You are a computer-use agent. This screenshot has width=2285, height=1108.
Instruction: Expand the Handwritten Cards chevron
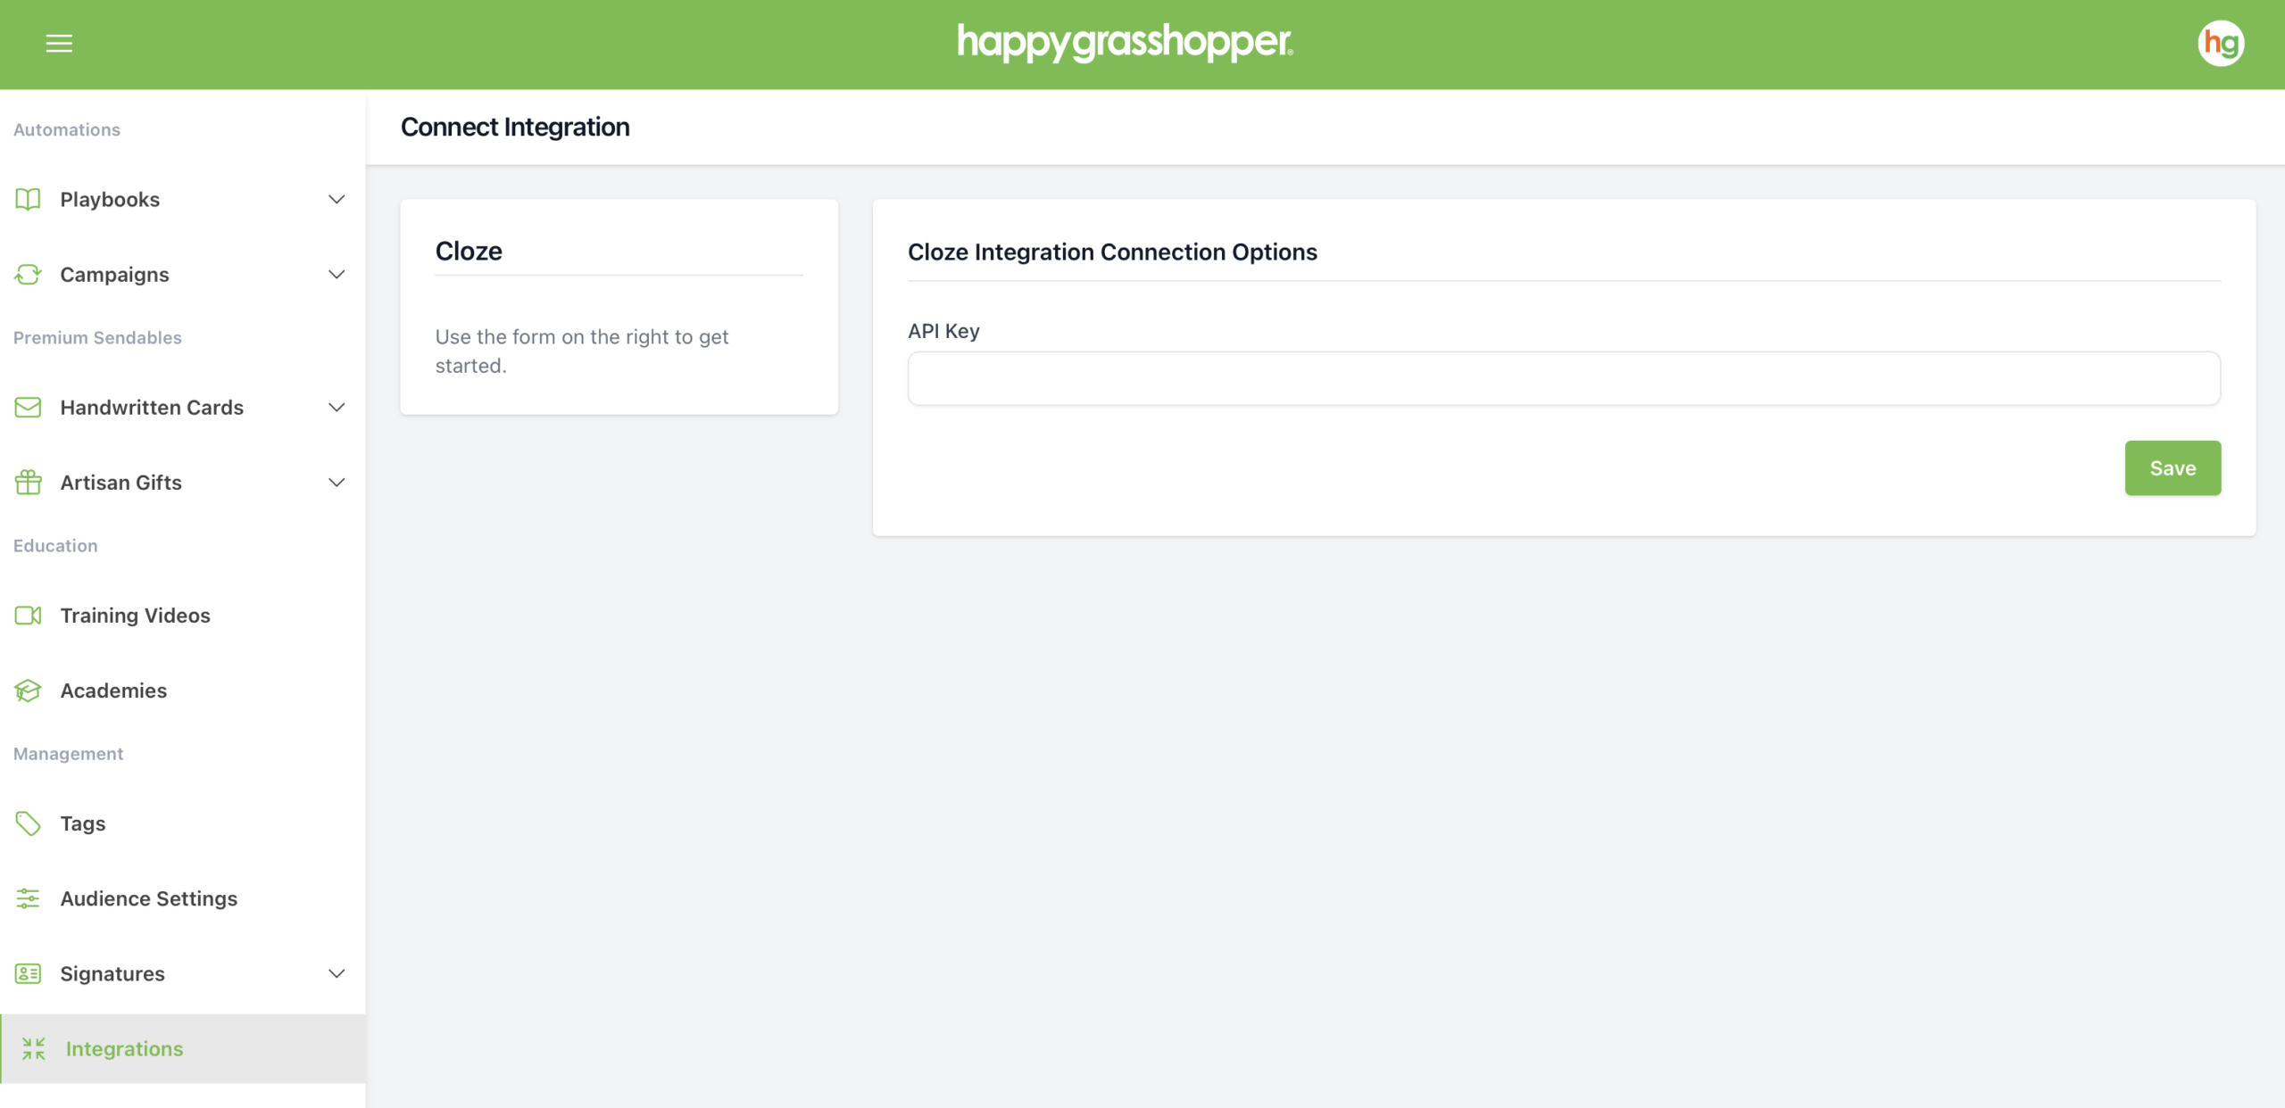coord(337,407)
